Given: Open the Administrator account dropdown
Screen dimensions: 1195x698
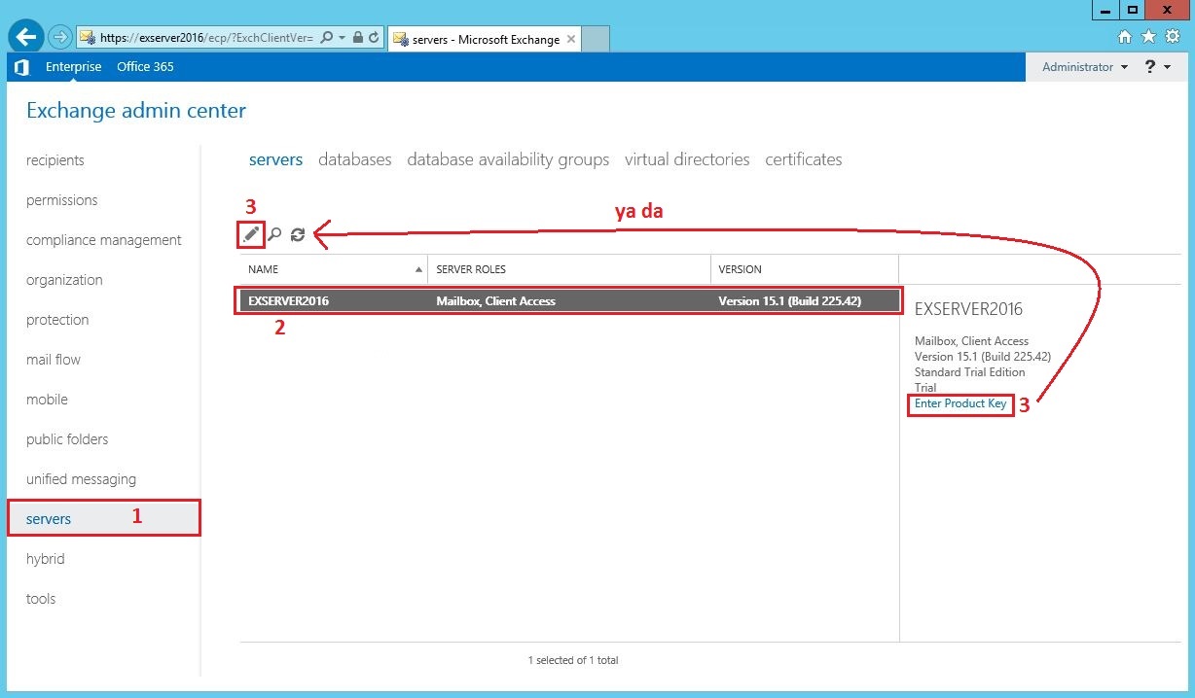Looking at the screenshot, I should [x=1085, y=67].
